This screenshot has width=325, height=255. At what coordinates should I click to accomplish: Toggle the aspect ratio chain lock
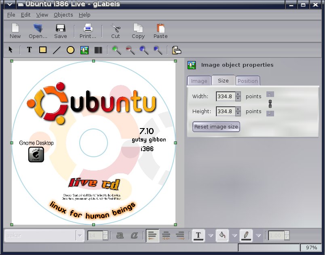pos(270,104)
